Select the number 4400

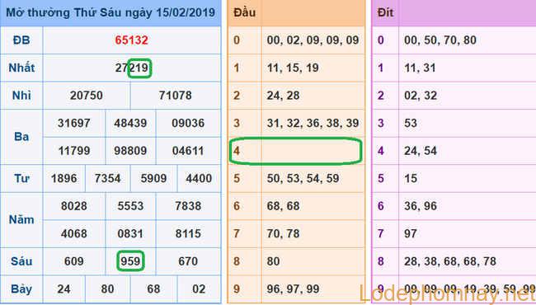(199, 178)
